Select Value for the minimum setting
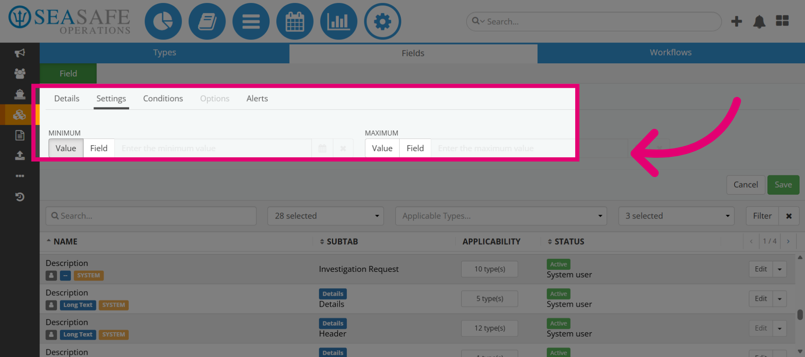This screenshot has width=805, height=357. pyautogui.click(x=66, y=149)
